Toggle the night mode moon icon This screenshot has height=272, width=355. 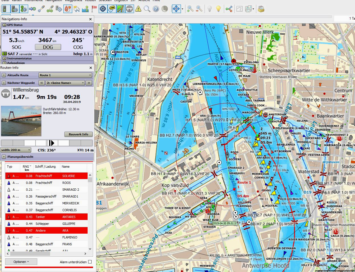[165, 9]
